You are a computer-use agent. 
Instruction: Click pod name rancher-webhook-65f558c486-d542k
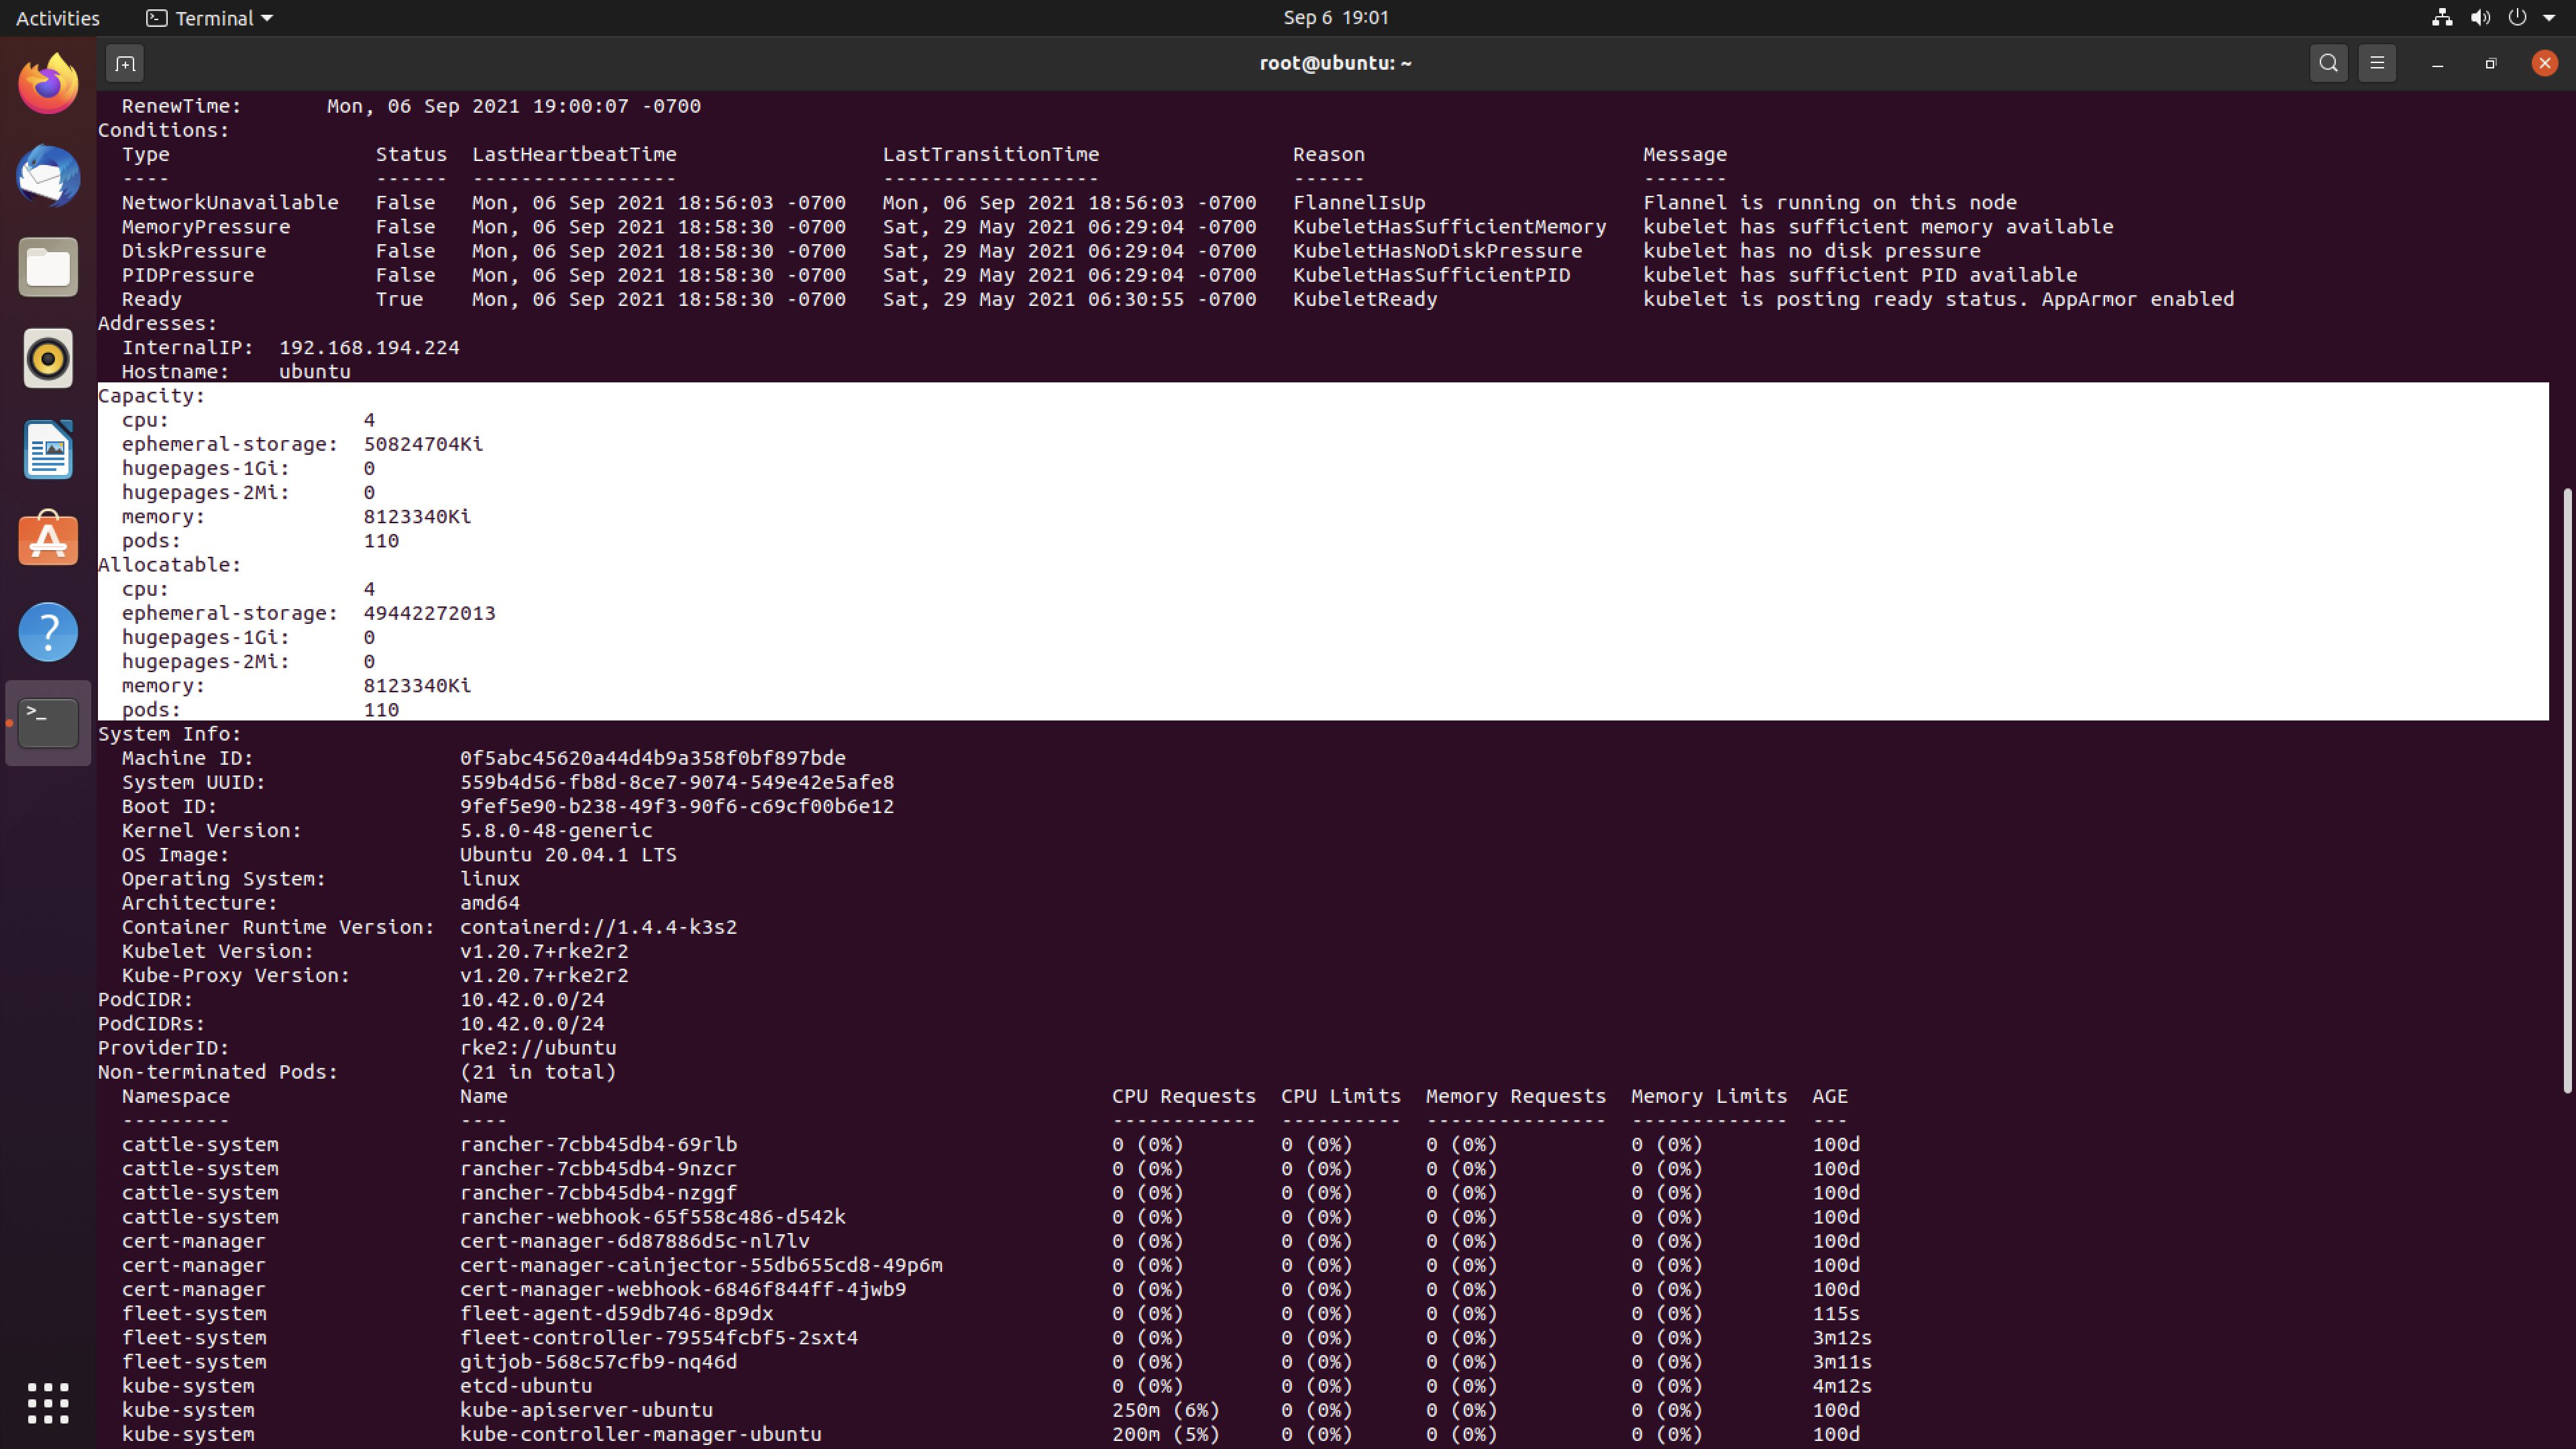[652, 1217]
